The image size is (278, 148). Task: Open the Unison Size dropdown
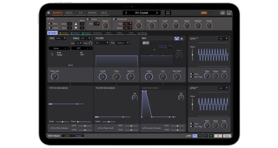point(97,24)
